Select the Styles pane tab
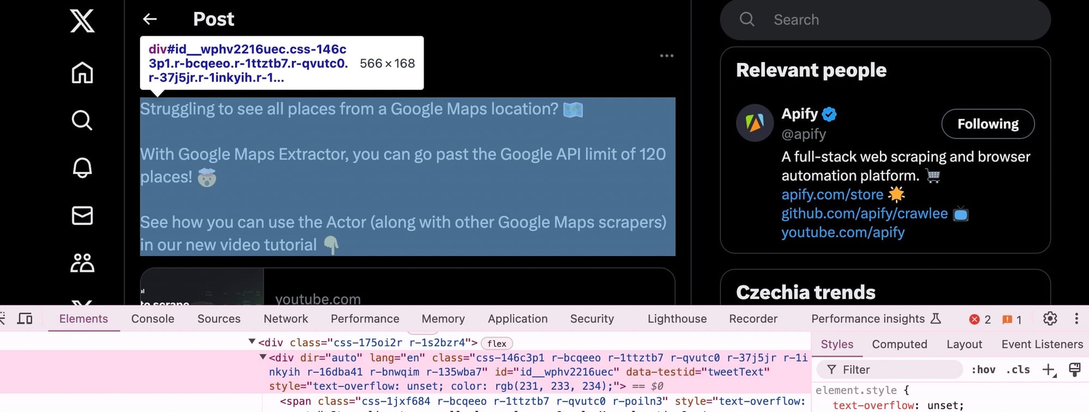Viewport: 1089px width, 412px height. pyautogui.click(x=837, y=344)
